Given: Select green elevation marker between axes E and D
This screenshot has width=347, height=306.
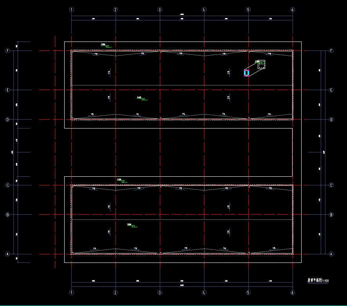Looking at the screenshot, I should (143, 99).
